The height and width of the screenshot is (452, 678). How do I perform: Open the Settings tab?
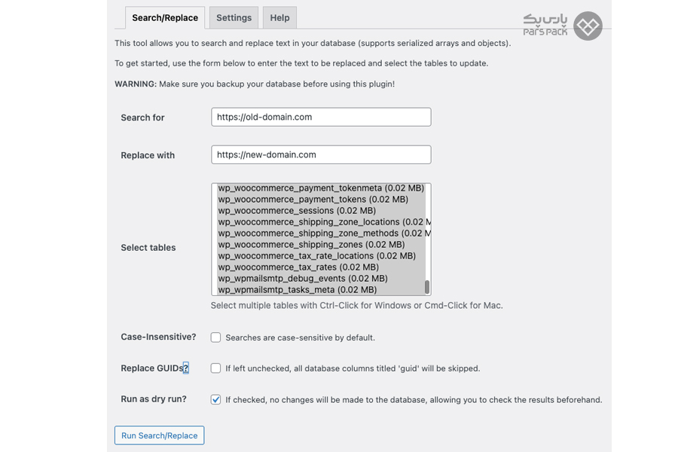click(234, 18)
